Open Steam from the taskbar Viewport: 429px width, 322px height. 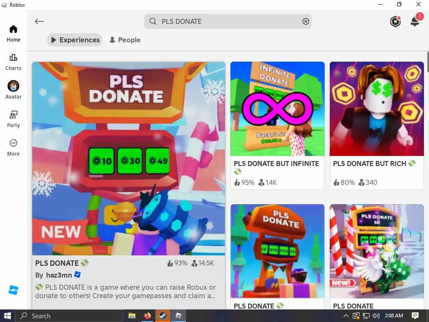tap(163, 316)
